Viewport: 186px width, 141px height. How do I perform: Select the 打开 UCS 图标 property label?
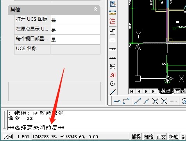point(32,20)
